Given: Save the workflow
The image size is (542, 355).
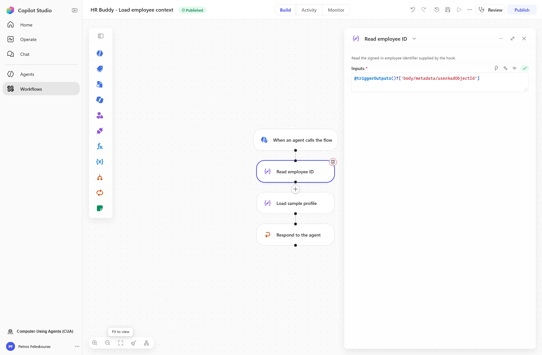Looking at the screenshot, I should tap(448, 10).
